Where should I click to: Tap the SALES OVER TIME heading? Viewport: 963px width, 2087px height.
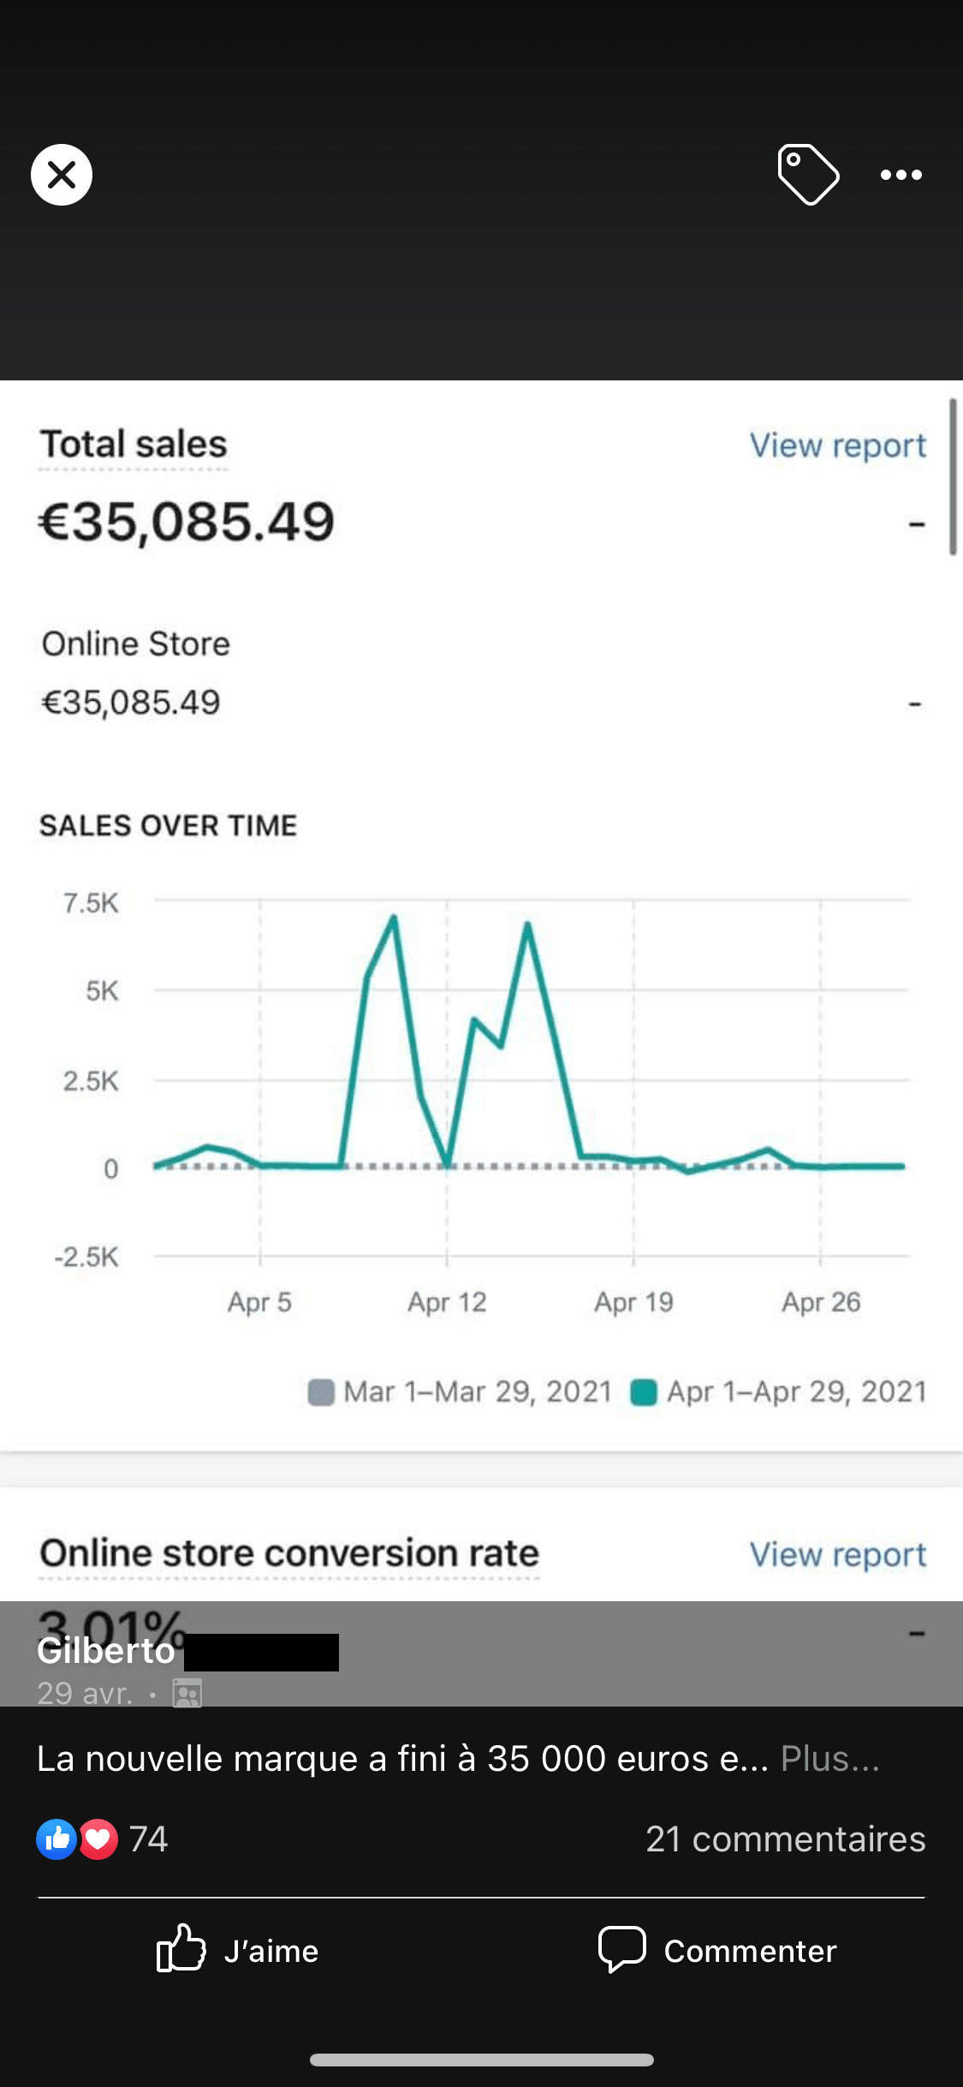[168, 825]
